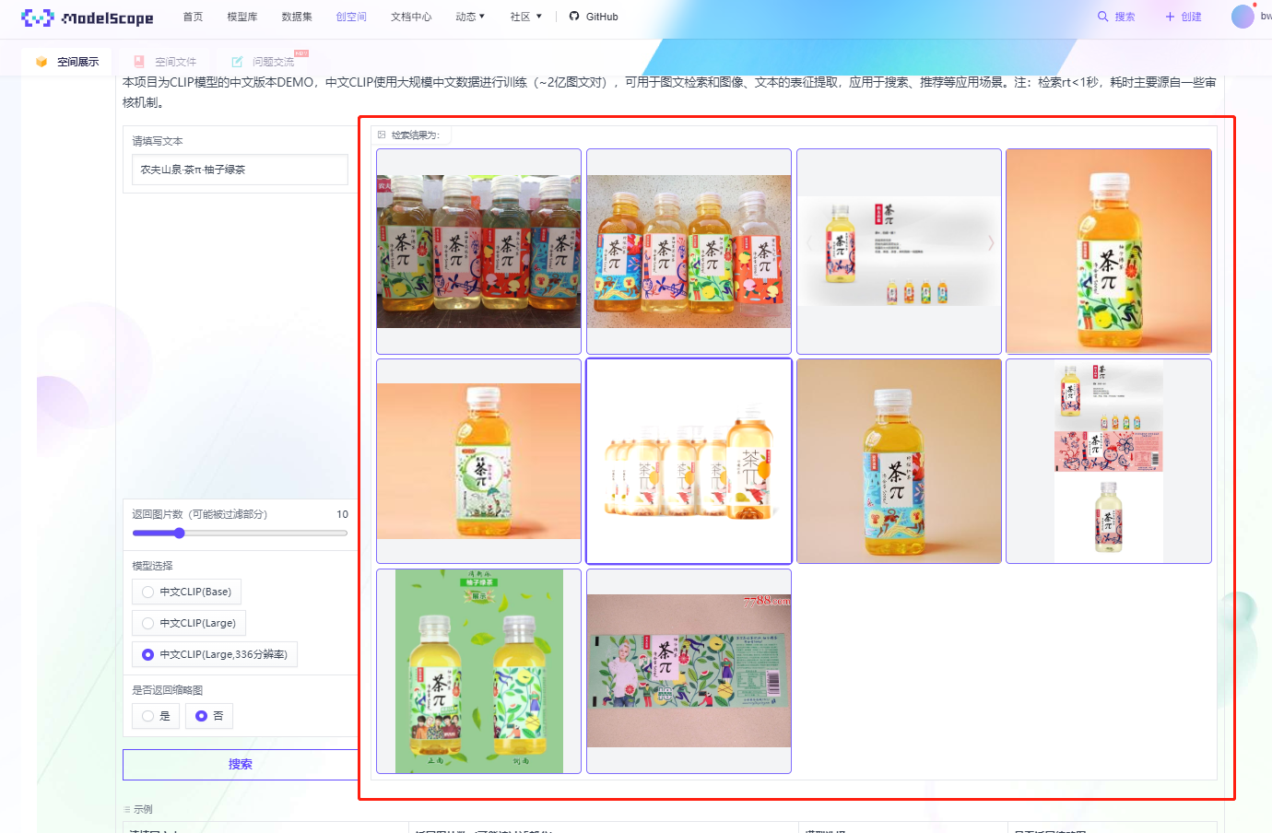Open the tall collage result with pink label
The image size is (1272, 833).
(1109, 461)
